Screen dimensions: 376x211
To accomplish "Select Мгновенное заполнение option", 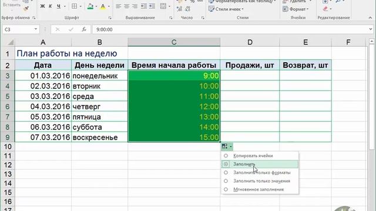I will [260, 189].
